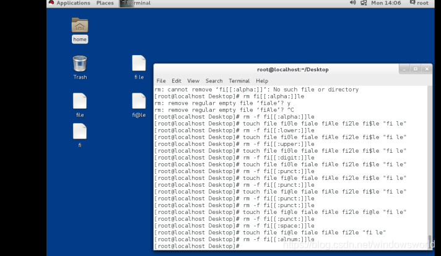441x256 pixels.
Task: Open the Trash desktop icon
Action: pyautogui.click(x=80, y=63)
